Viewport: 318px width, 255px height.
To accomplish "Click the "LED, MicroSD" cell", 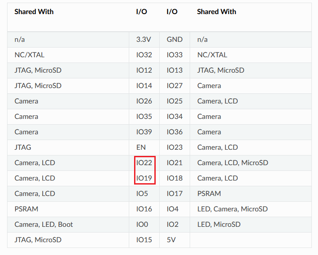I will click(x=219, y=225).
